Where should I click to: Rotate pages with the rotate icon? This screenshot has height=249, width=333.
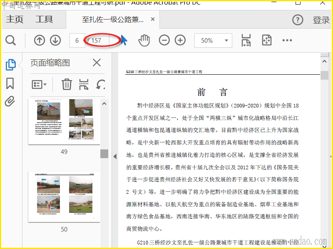coord(101,85)
